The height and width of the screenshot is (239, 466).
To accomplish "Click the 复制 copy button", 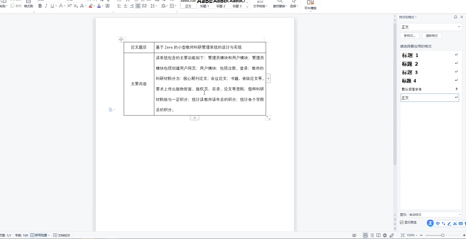I will [16, 6].
